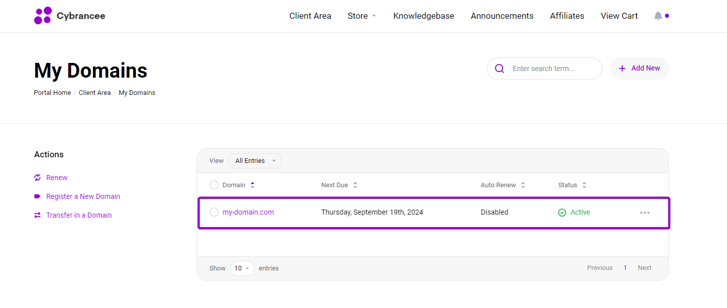Click inside the search term input field

[x=549, y=68]
